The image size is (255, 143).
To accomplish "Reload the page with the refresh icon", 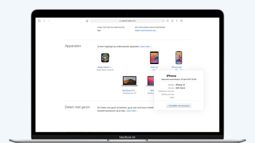I will pyautogui.click(x=163, y=21).
